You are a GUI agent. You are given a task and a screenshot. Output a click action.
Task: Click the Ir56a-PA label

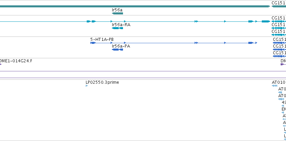click(121, 46)
